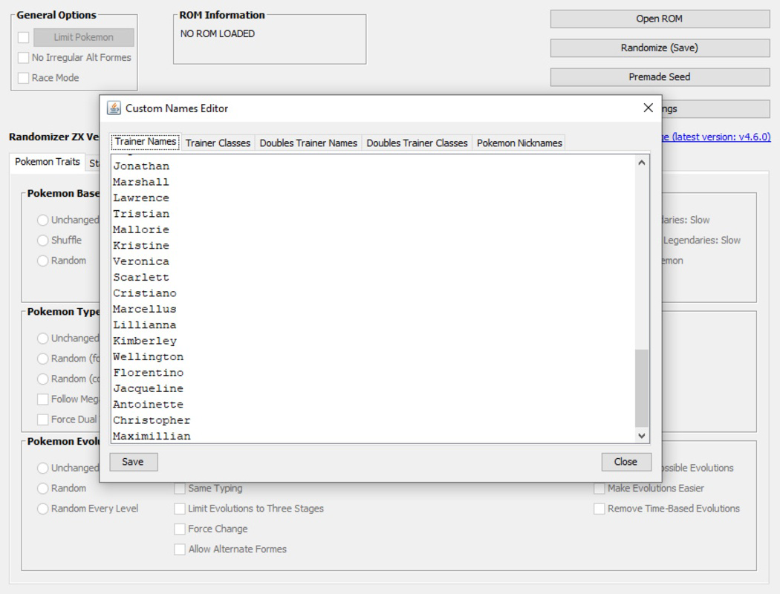
Task: Enable Remove Time-Based Evolutions
Action: click(x=599, y=509)
